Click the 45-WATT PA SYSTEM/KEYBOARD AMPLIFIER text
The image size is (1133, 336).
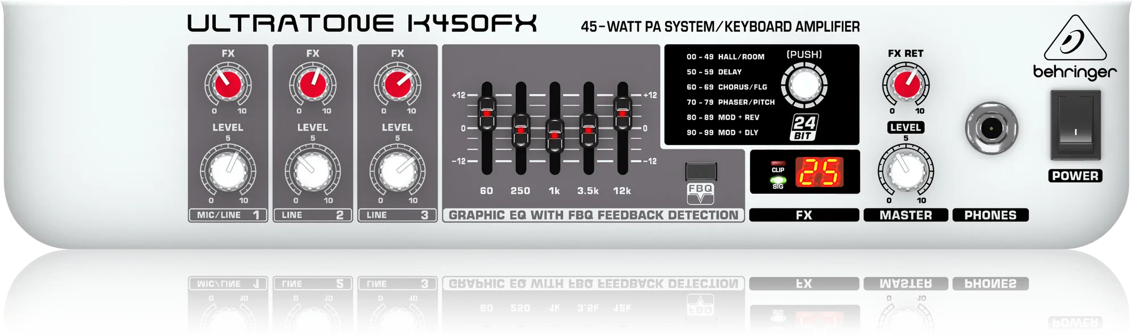(x=720, y=27)
